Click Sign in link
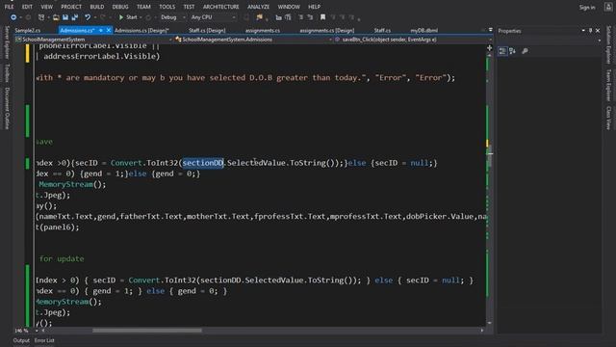The width and height of the screenshot is (616, 347). pyautogui.click(x=586, y=7)
